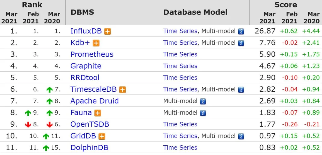
Task: Click the info icon in Kdb+ row
Action: (x=241, y=43)
